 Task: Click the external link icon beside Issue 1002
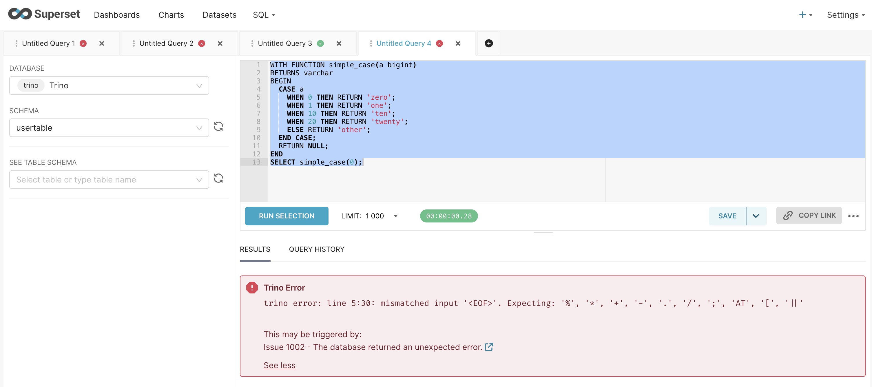coord(488,347)
